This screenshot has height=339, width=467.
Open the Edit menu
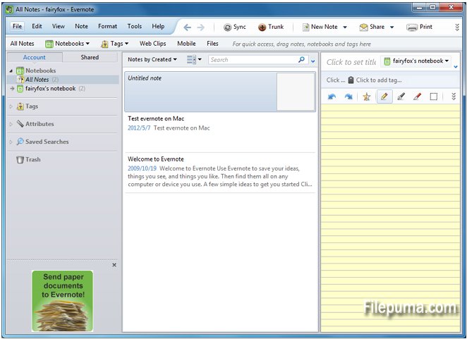tap(37, 26)
